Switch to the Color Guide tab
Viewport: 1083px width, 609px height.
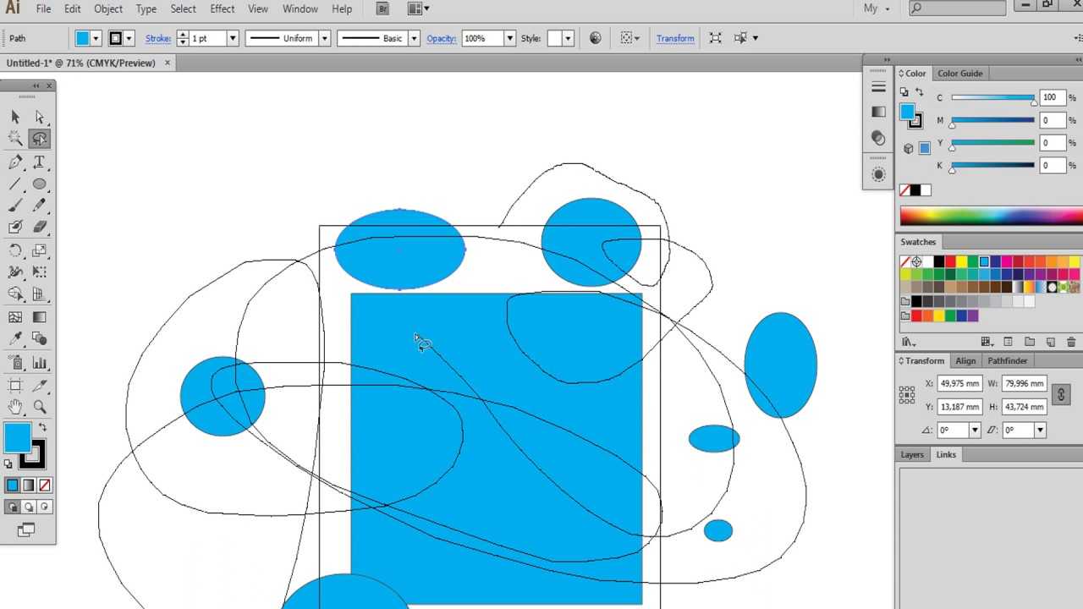pos(959,74)
